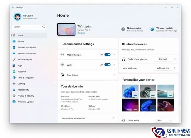This screenshot has width=191, height=138.
Task: Click the Accounts person icon
Action: (14, 72)
